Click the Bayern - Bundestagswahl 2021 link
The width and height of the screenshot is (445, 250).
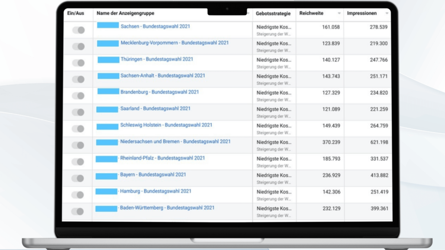pos(153,175)
